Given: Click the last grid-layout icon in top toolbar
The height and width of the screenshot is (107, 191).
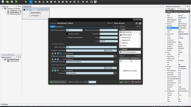Looking at the screenshot, I should pyautogui.click(x=95, y=2).
